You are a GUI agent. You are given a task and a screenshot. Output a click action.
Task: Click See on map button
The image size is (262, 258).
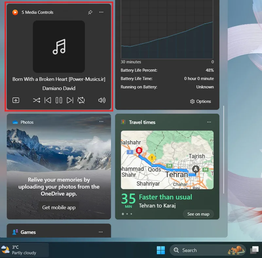pos(198,214)
